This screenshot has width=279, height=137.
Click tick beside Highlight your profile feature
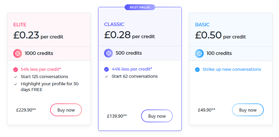click(x=15, y=84)
